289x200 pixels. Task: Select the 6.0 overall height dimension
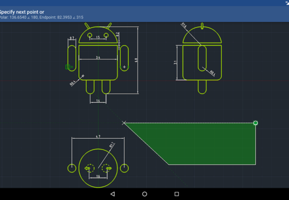pos(136,60)
